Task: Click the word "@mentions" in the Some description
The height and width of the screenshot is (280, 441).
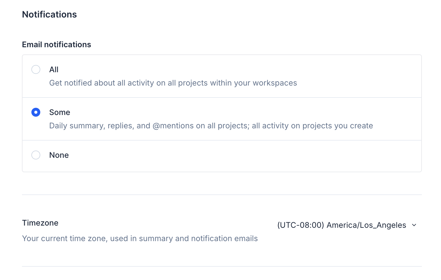Action: coord(173,126)
